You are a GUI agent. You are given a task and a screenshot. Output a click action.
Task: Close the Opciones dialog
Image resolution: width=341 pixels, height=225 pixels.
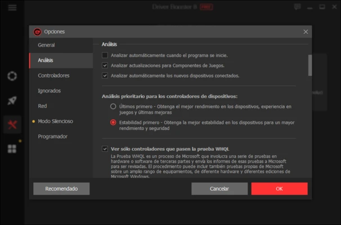pos(306,31)
